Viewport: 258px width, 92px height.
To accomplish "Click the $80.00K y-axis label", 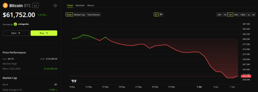I will pyautogui.click(x=246, y=39).
